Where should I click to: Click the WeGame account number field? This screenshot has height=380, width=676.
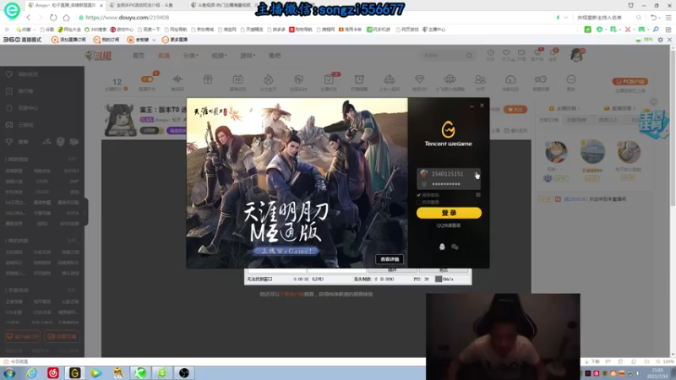pyautogui.click(x=447, y=174)
